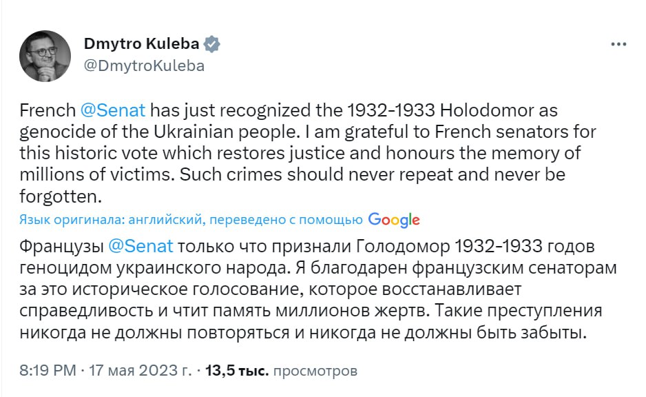This screenshot has width=646, height=397.
Task: Click the 'Язык оригинала: английский' translation note
Action: point(112,220)
